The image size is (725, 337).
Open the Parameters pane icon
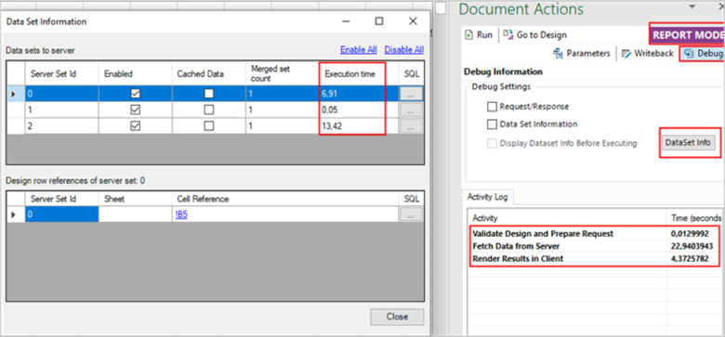tap(558, 54)
